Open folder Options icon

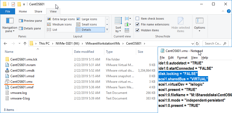pos(200,21)
